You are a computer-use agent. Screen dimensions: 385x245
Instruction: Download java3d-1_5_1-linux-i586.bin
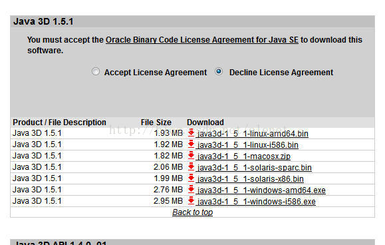click(248, 145)
